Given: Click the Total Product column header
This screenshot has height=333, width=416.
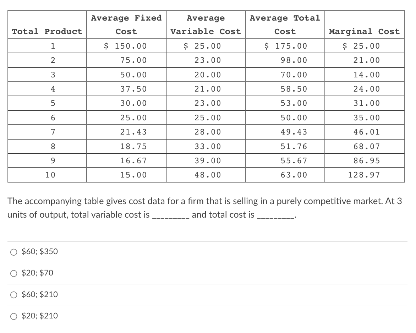Looking at the screenshot, I should 46,31.
